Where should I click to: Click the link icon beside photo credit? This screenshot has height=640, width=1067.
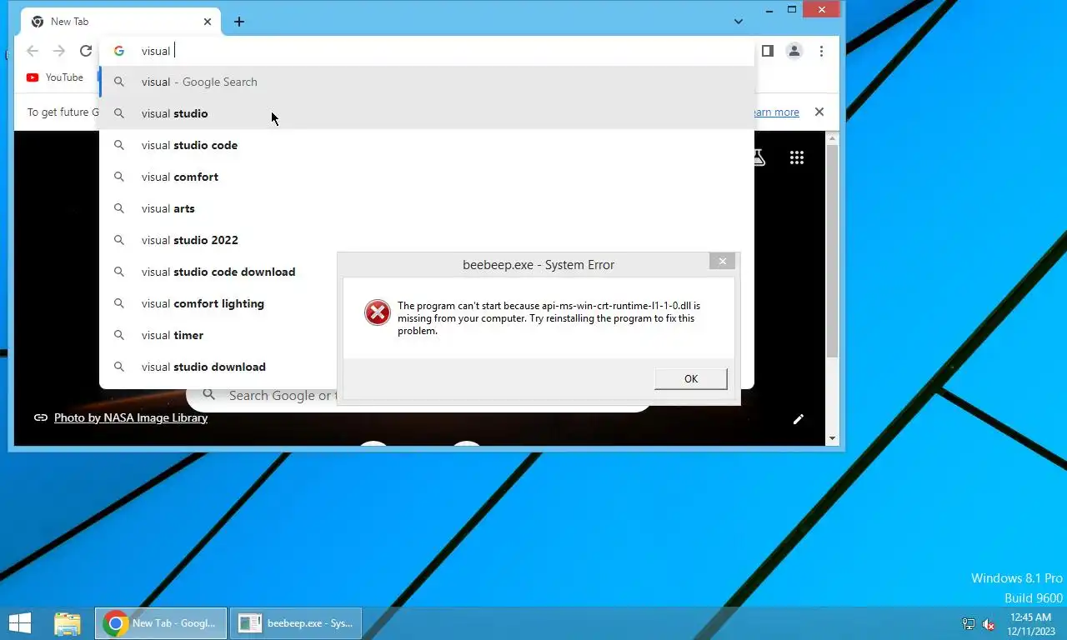pyautogui.click(x=40, y=417)
